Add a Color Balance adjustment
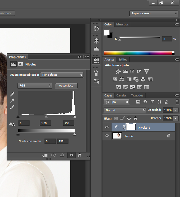This screenshot has width=180, height=197. pyautogui.click(x=122, y=79)
